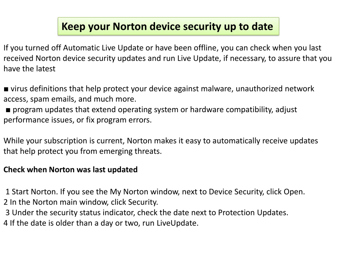Select the 'Check when Norton was last updated' heading
Screen dimensions: 348x261
(x=71, y=170)
